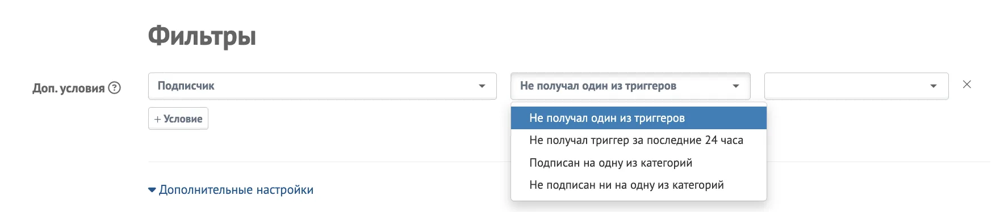
Task: Open the Дополнительные настройки link
Action: coord(236,190)
